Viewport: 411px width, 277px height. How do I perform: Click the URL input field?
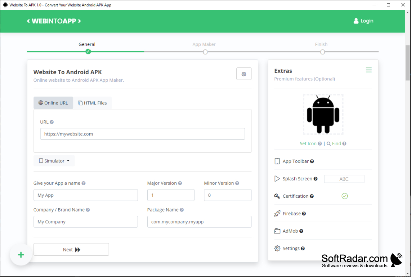point(142,134)
